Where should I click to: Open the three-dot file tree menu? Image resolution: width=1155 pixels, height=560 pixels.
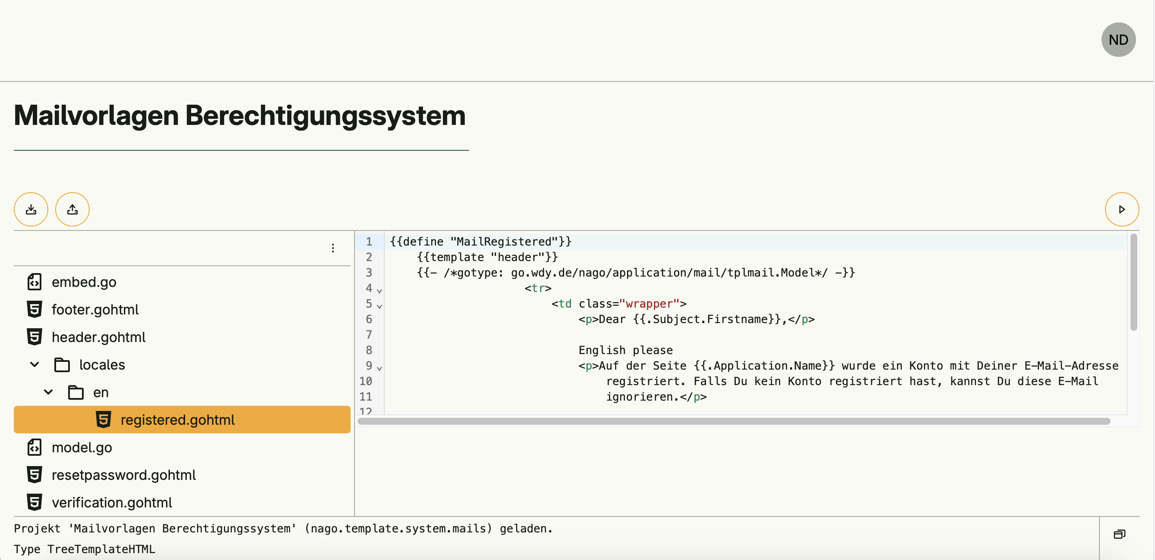(x=333, y=248)
